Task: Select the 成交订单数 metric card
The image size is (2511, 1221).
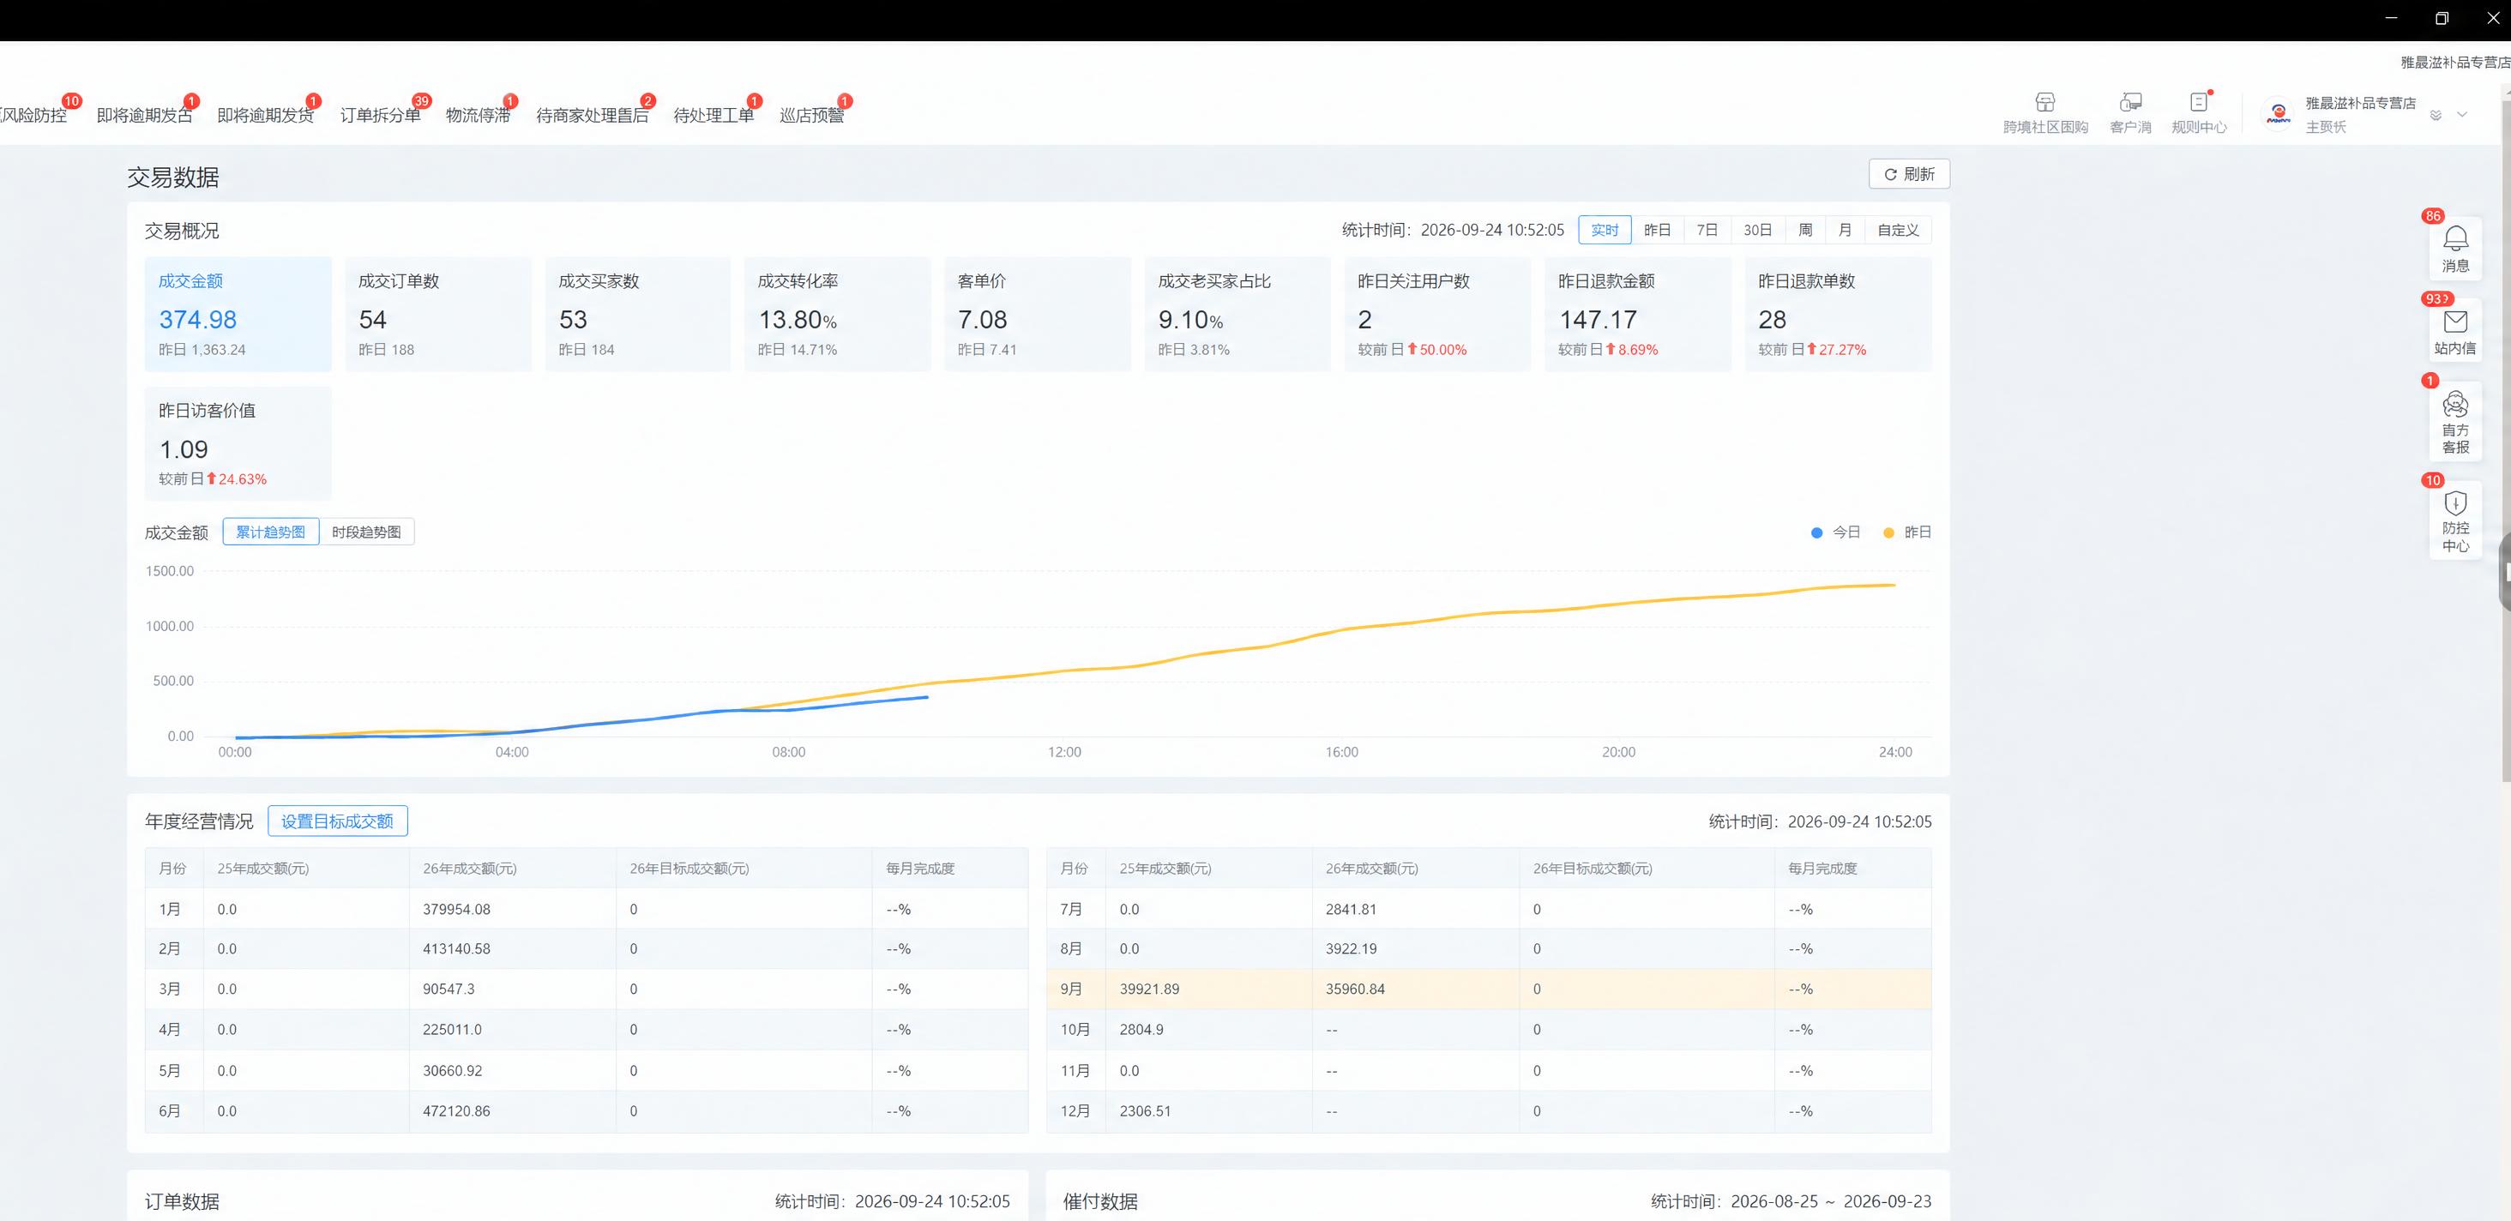Action: click(x=438, y=314)
